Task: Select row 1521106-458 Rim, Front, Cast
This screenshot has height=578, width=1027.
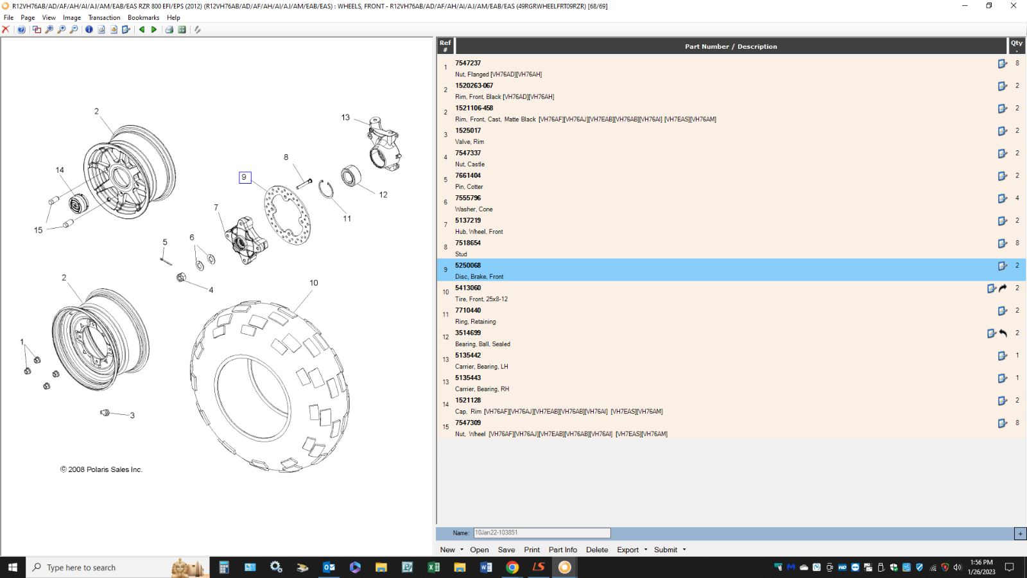Action: click(731, 113)
